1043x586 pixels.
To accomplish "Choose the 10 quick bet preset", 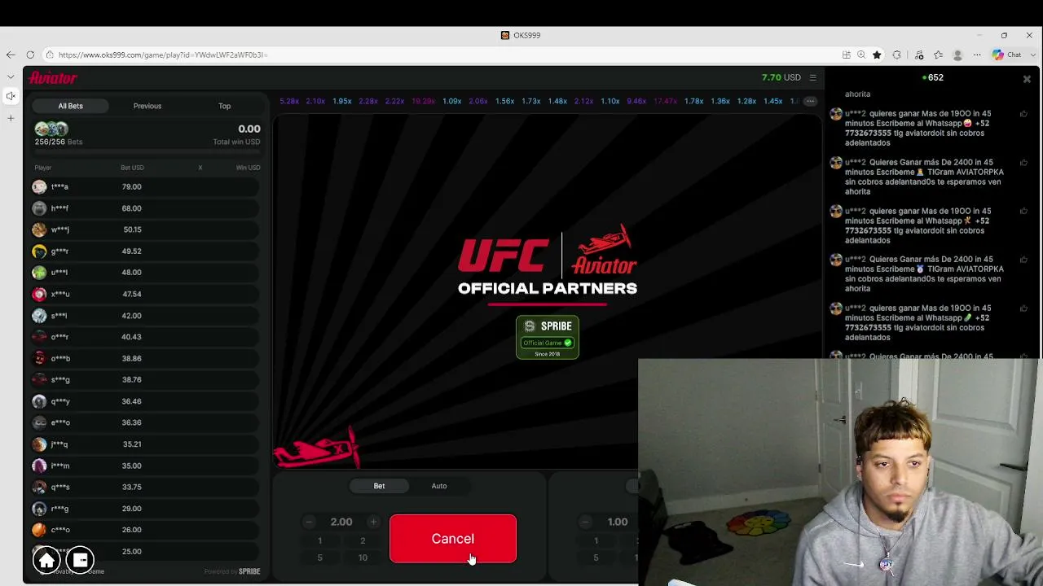I will tap(363, 558).
